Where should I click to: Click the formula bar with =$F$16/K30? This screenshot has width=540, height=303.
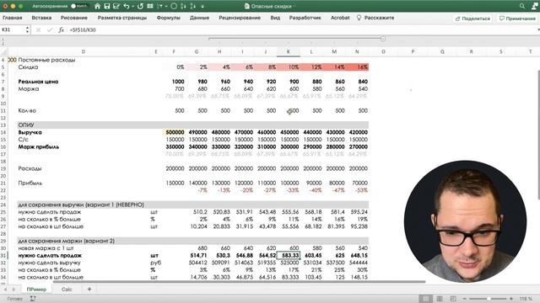(303, 30)
